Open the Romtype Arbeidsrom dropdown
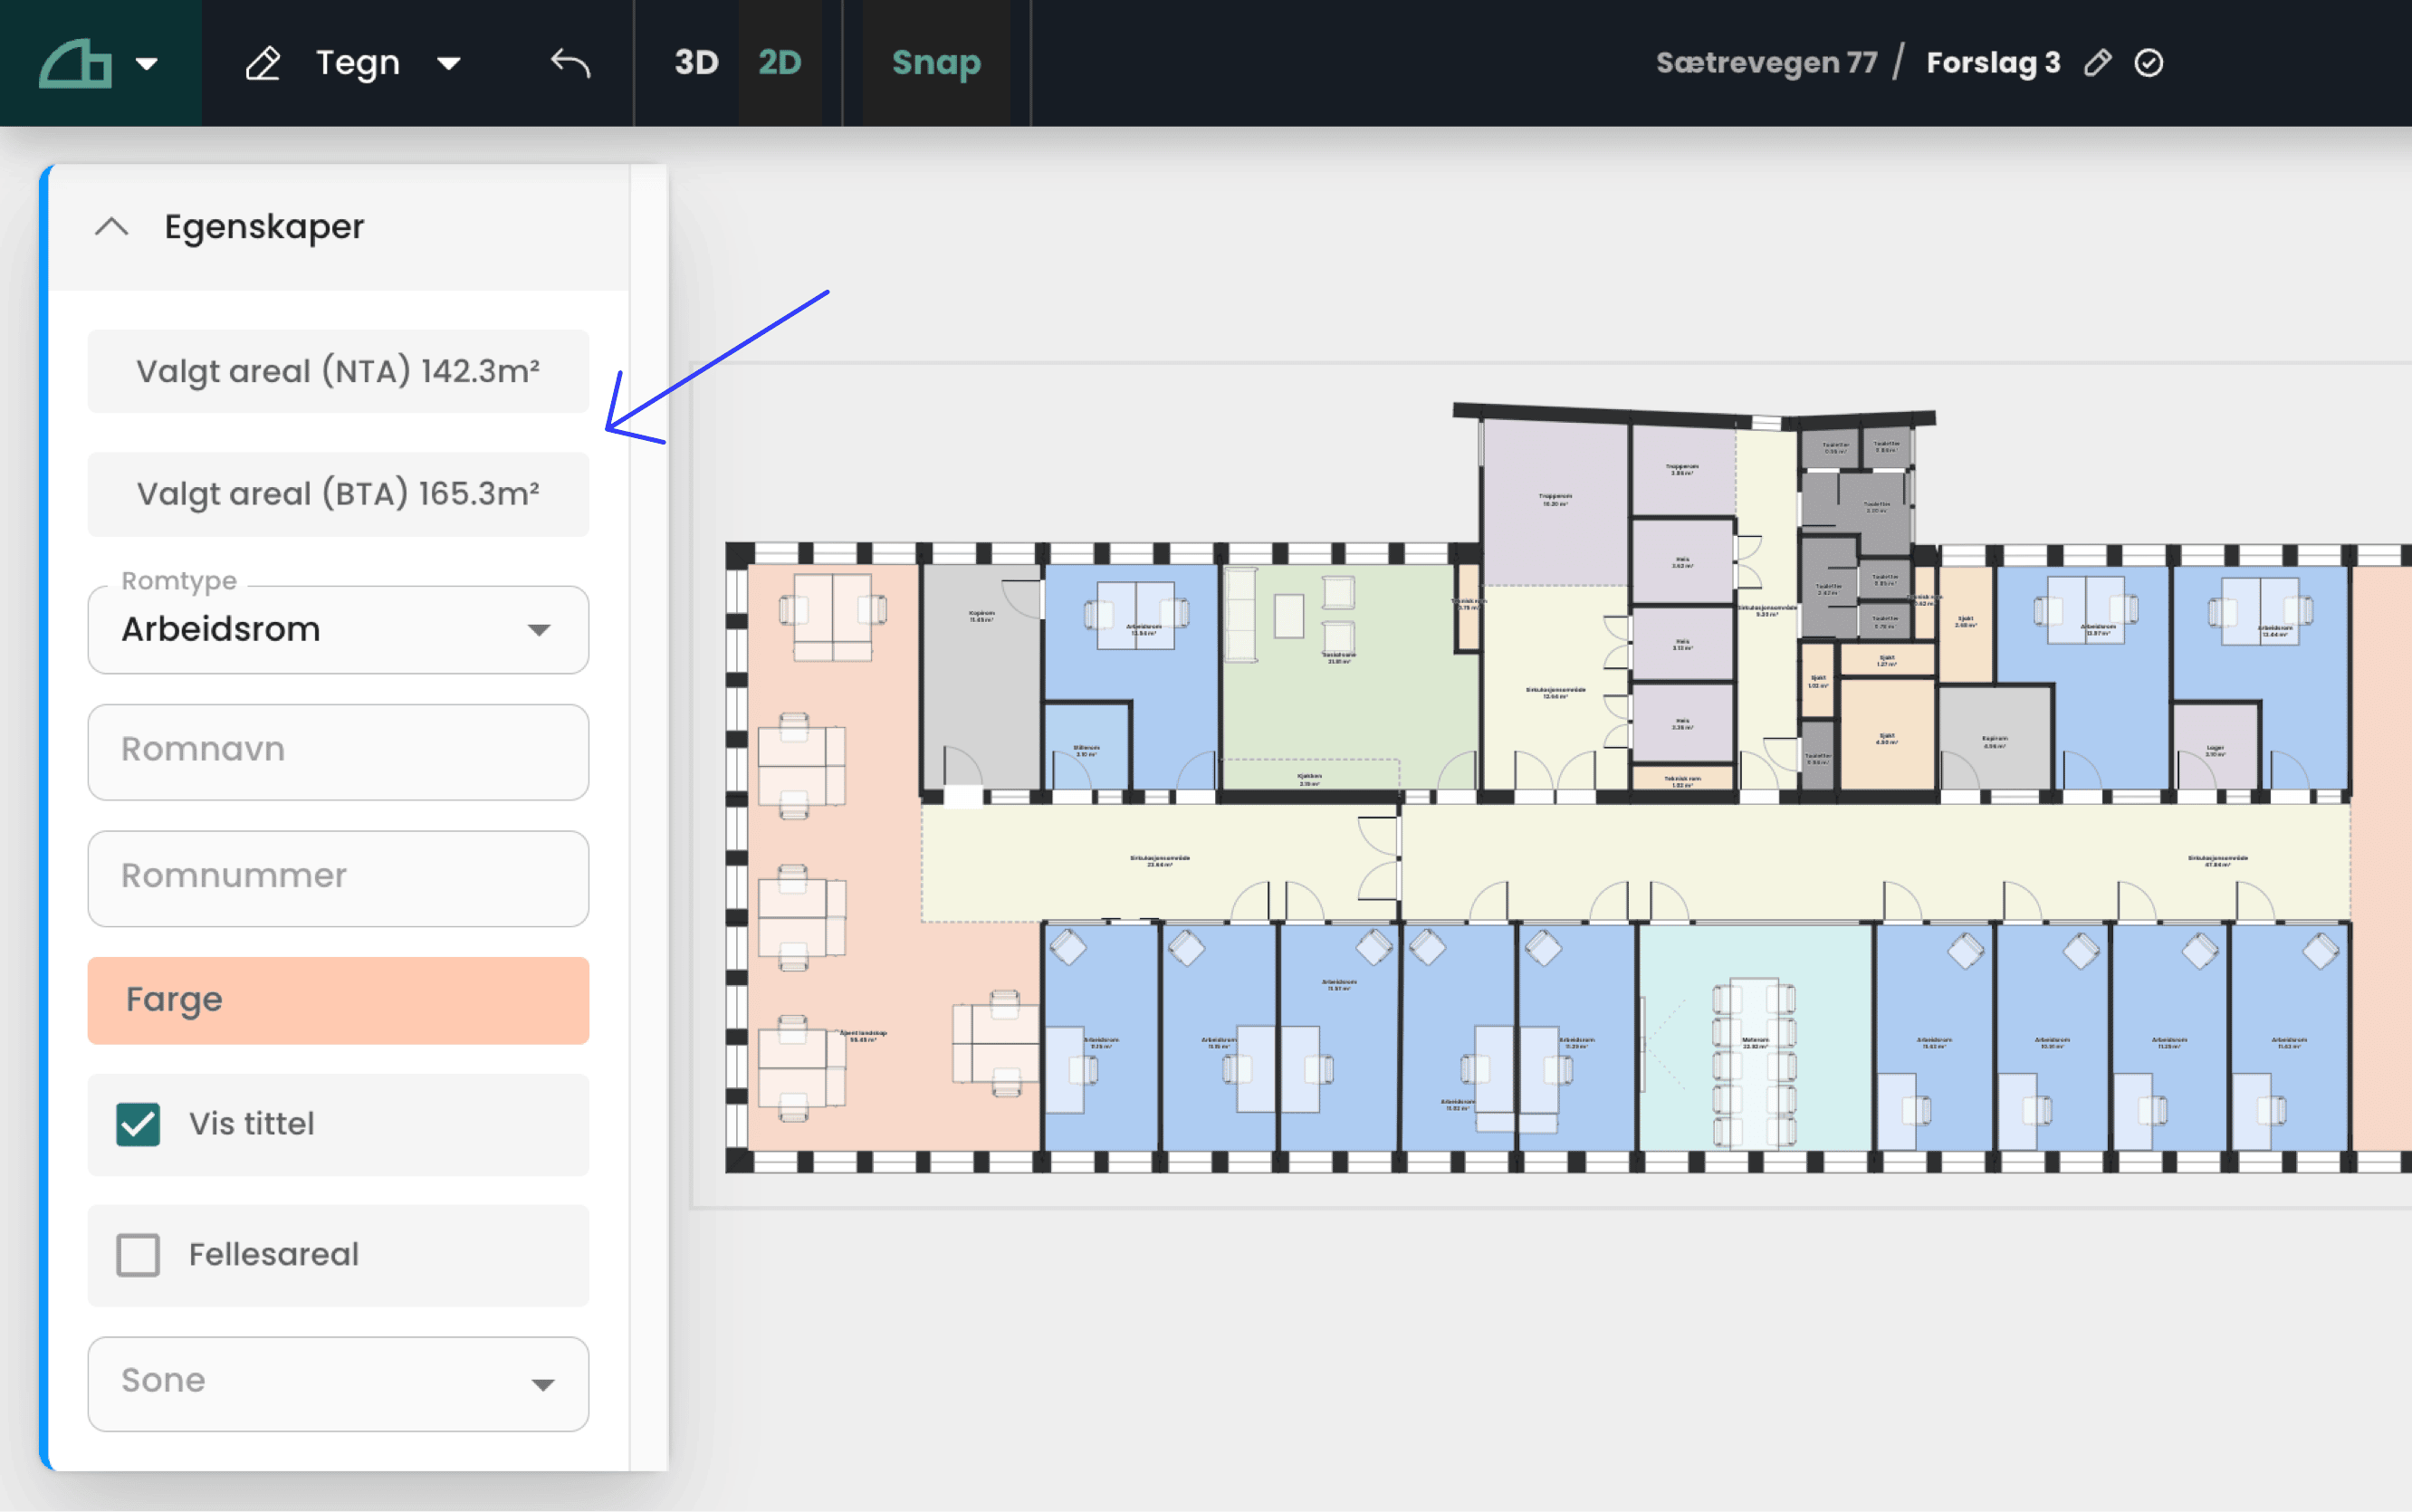The width and height of the screenshot is (2412, 1512). coord(338,630)
